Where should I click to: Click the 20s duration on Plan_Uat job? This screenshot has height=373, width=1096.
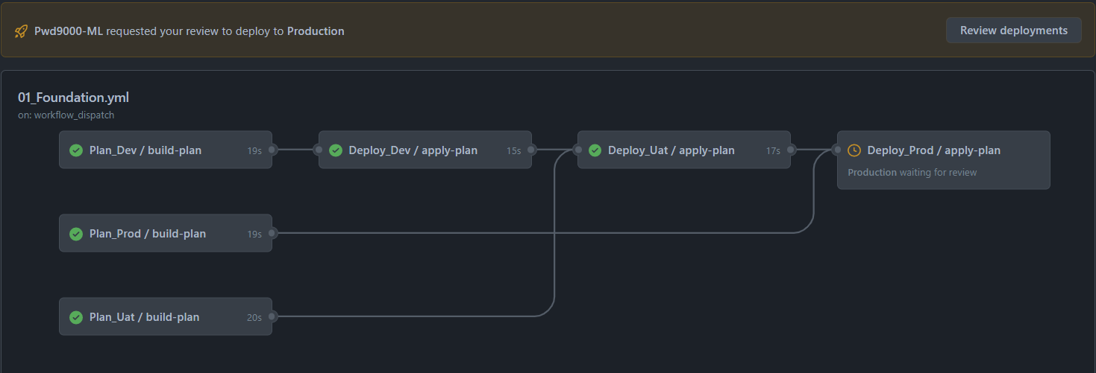pos(254,317)
